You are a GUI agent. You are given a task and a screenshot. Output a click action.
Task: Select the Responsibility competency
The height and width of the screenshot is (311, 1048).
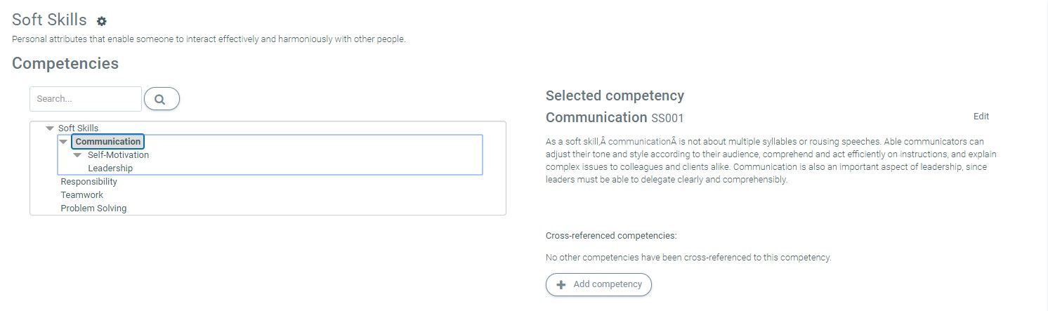coord(89,182)
